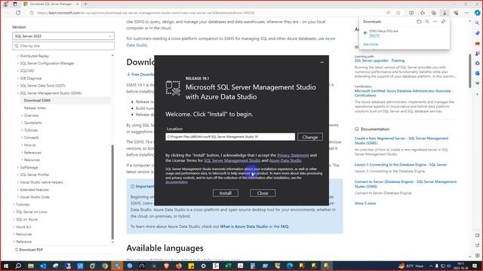Viewport: 483px width, 271px height.
Task: Select SSB Diagnose in the sidebar tree
Action: [x=30, y=78]
